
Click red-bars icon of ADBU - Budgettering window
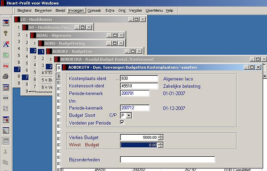(41, 43)
